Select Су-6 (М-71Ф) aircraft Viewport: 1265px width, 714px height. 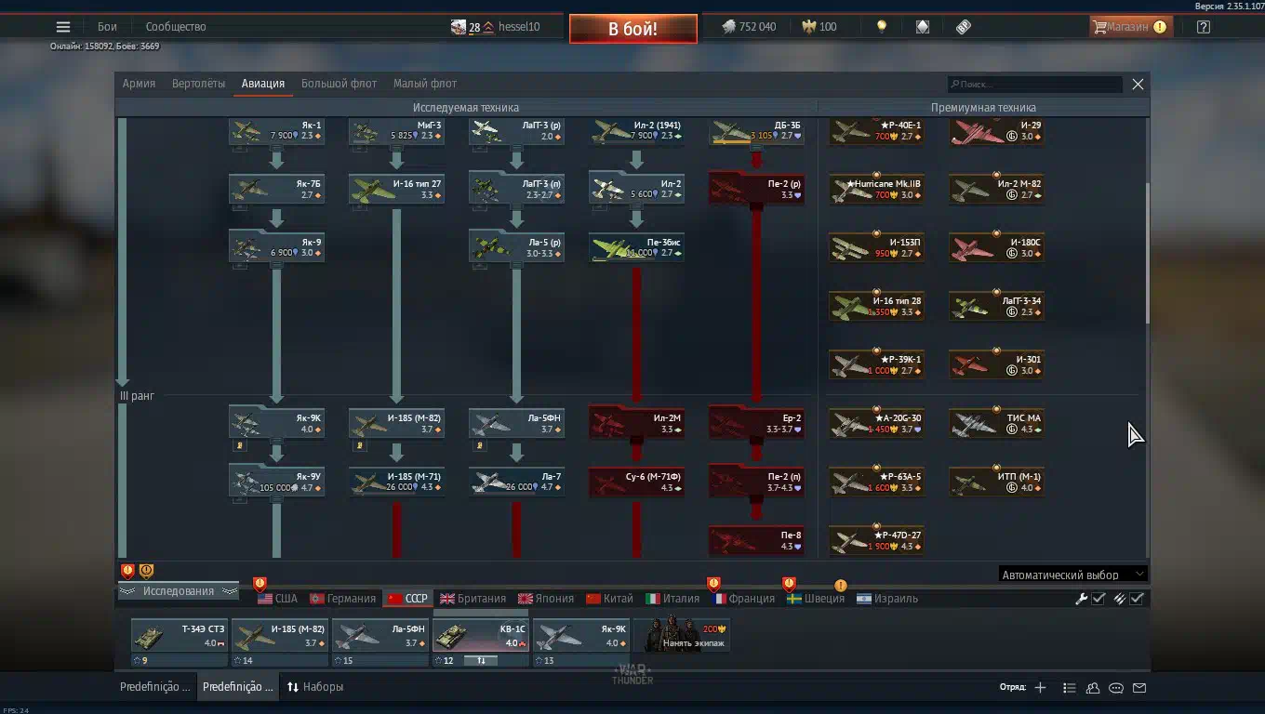click(637, 483)
